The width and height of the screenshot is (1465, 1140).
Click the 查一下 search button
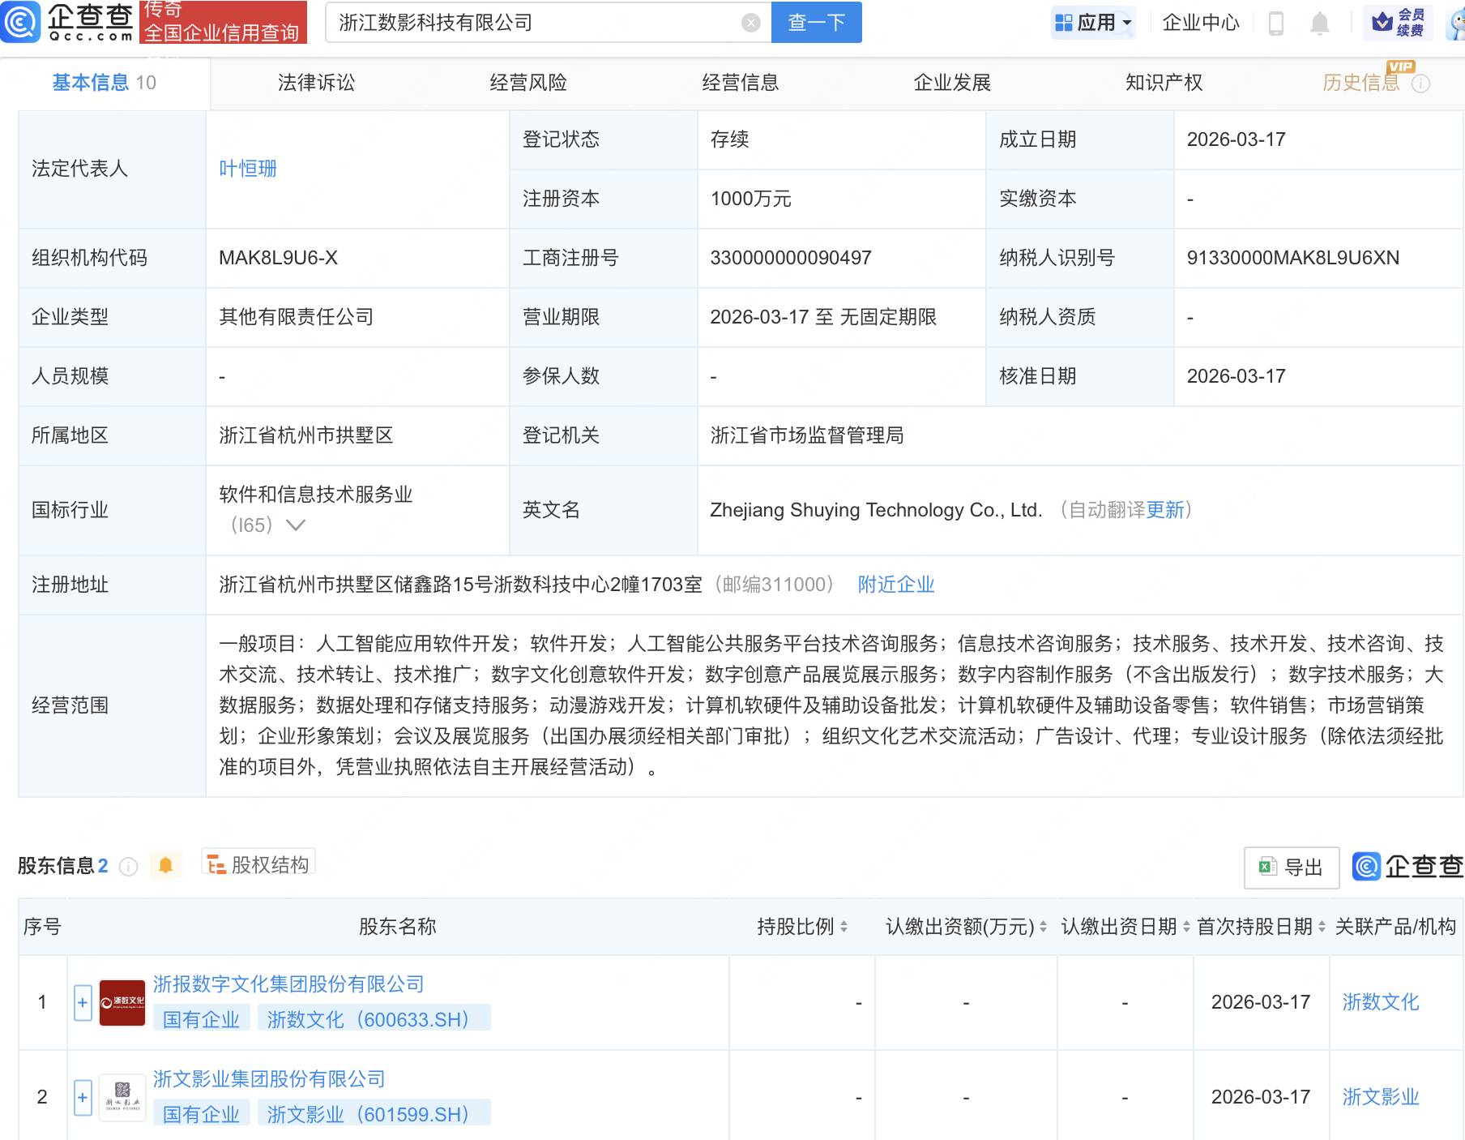(x=815, y=23)
